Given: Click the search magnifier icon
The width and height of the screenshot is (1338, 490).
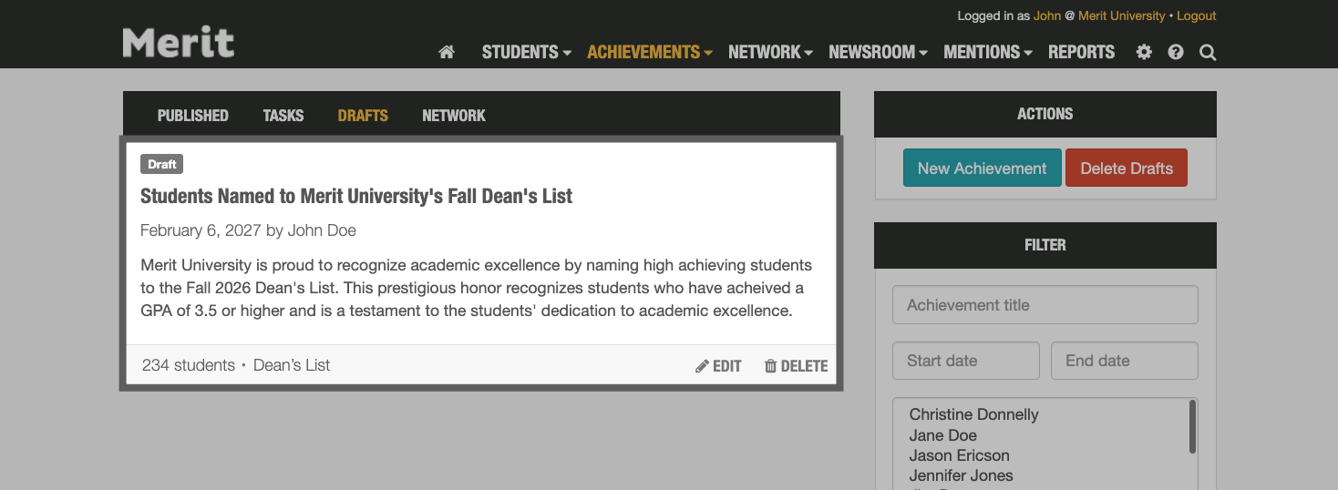Looking at the screenshot, I should (x=1208, y=53).
